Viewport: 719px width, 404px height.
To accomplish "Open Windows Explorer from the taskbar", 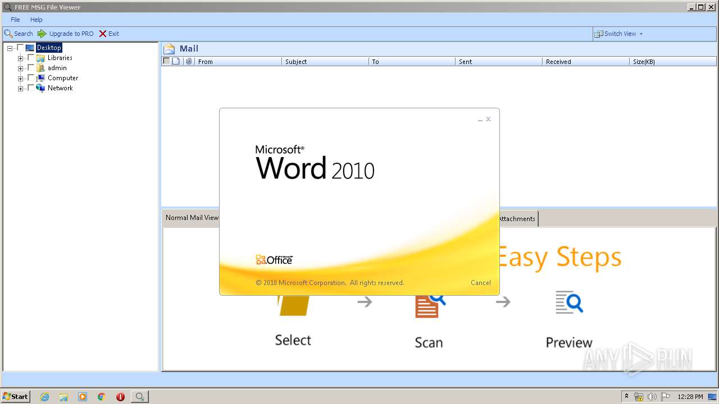I will pos(63,397).
